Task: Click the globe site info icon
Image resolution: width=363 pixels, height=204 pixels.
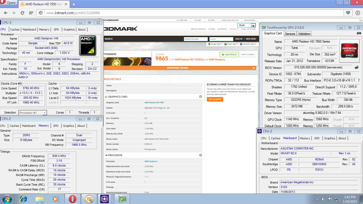Action: click(x=41, y=13)
